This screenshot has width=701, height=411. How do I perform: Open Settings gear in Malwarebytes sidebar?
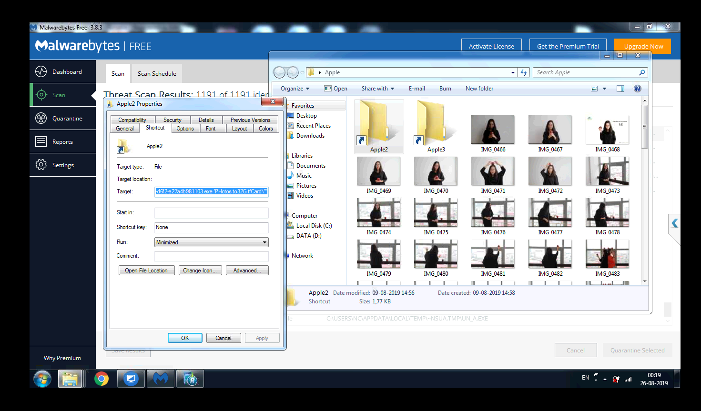point(41,165)
